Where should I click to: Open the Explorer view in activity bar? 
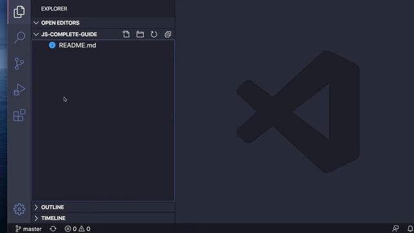[19, 12]
